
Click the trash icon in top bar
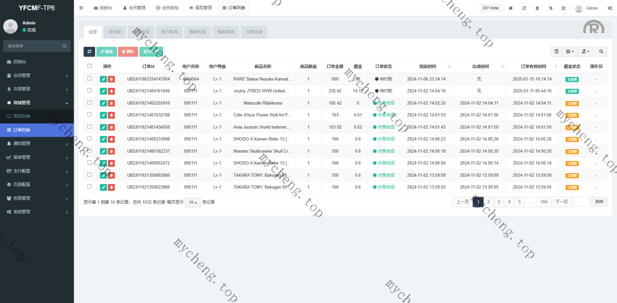[x=537, y=8]
